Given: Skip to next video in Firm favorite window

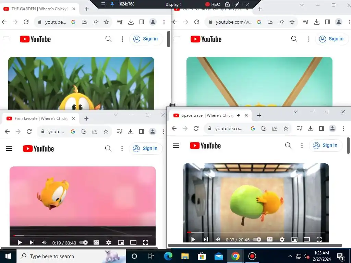Looking at the screenshot, I should pyautogui.click(x=32, y=242).
